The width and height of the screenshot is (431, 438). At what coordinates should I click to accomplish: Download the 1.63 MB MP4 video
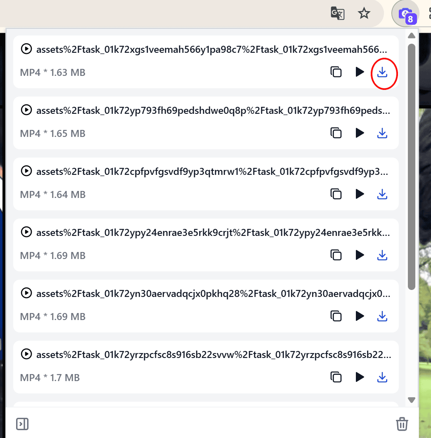click(x=382, y=72)
